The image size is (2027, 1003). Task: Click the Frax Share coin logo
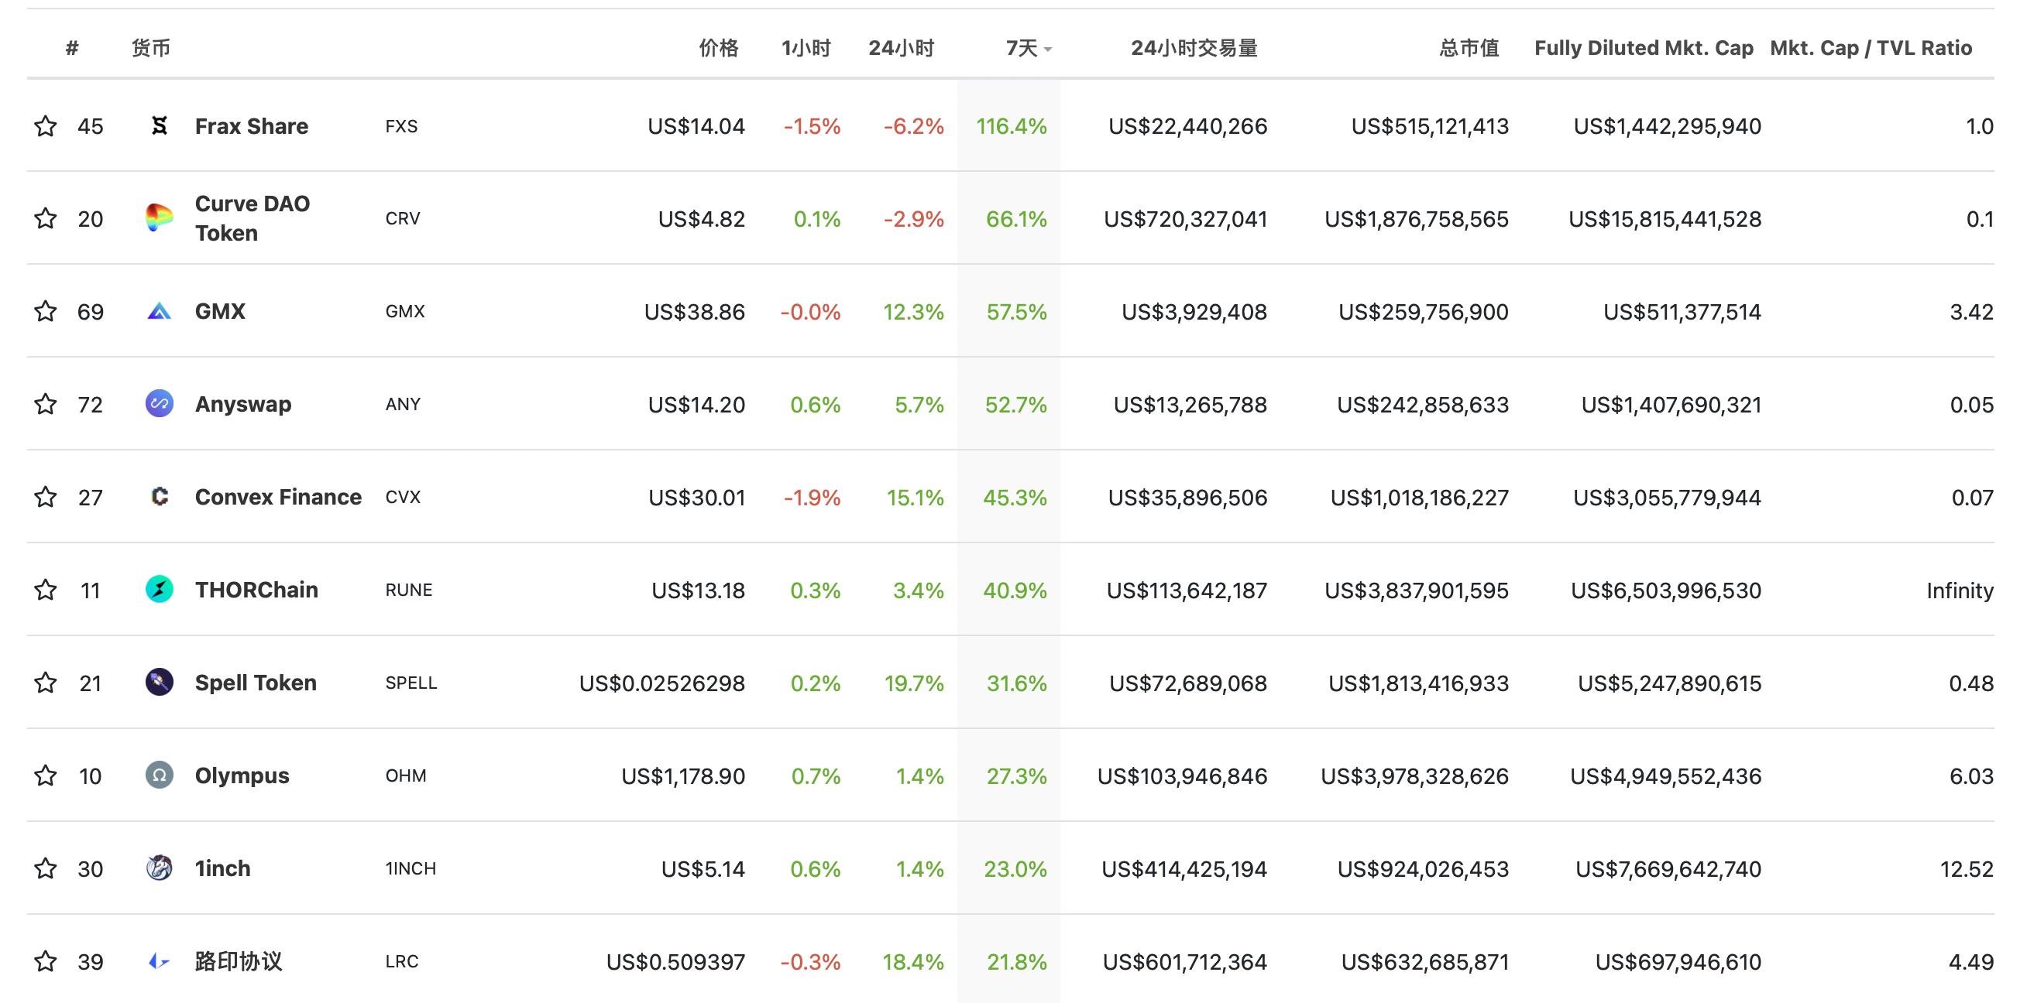pyautogui.click(x=159, y=126)
